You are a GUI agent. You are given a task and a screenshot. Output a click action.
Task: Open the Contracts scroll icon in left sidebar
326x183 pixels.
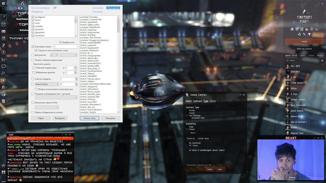pyautogui.click(x=4, y=101)
